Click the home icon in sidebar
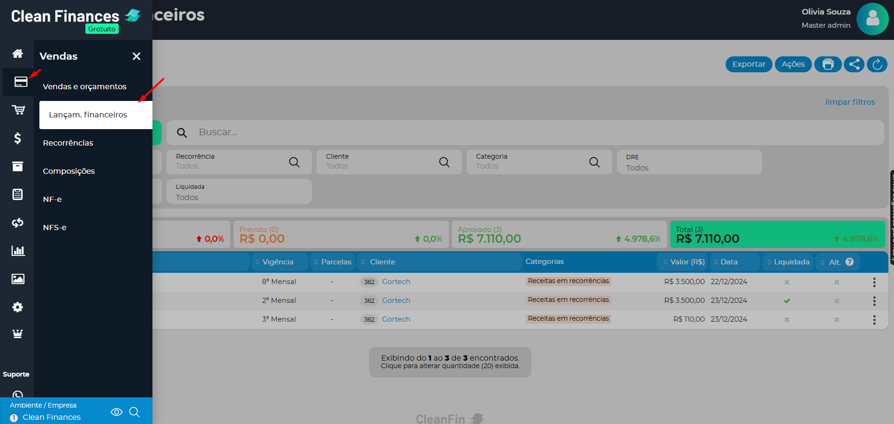Viewport: 894px width, 424px height. (x=17, y=54)
